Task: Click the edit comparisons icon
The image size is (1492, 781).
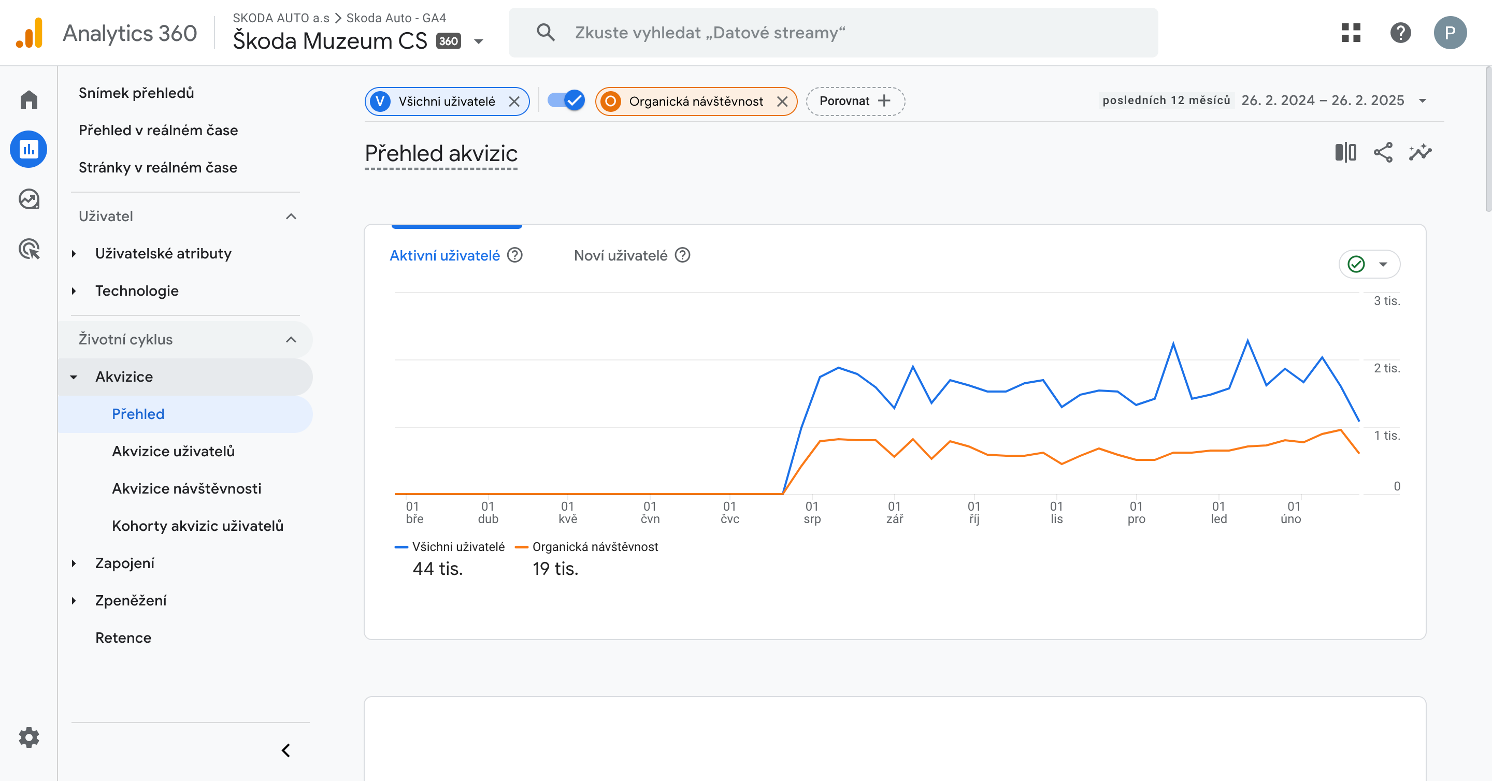Action: coord(1345,153)
